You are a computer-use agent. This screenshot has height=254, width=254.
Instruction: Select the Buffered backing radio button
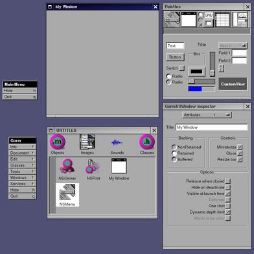coord(174,159)
